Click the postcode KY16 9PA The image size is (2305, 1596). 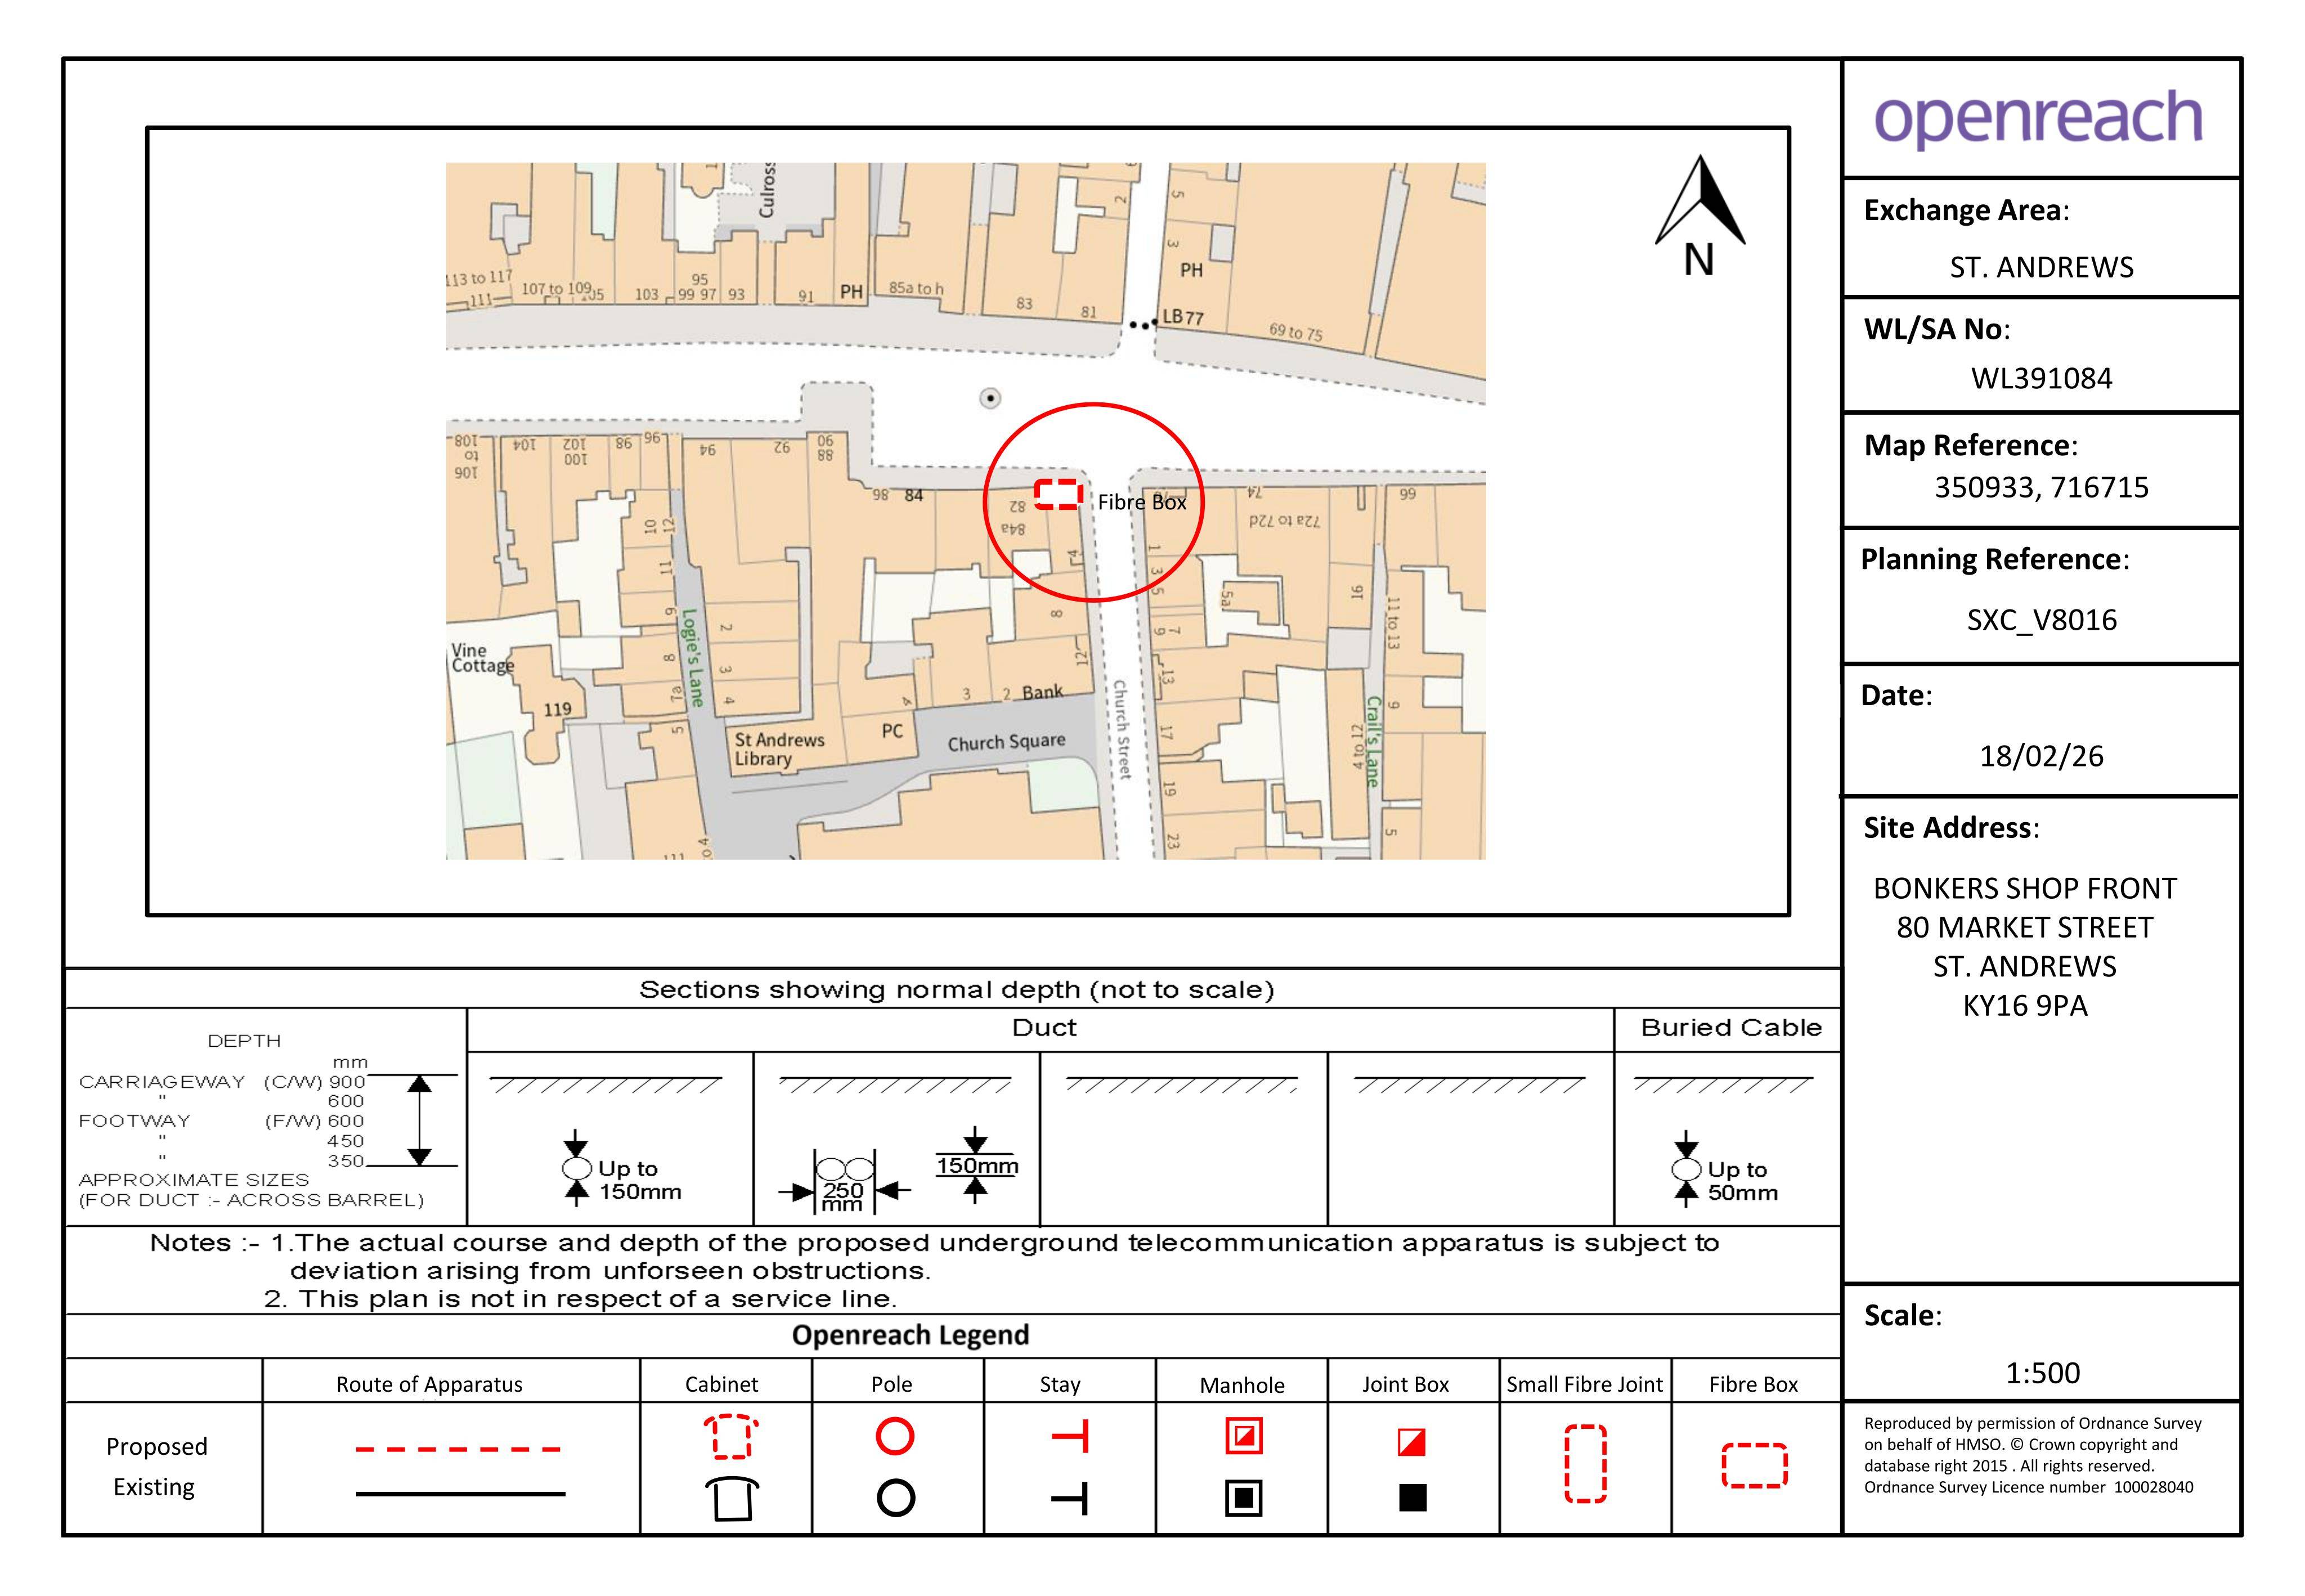point(2025,1005)
